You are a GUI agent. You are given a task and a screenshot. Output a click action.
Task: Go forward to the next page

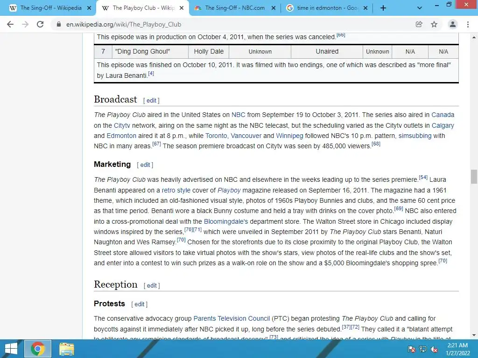[x=25, y=24]
